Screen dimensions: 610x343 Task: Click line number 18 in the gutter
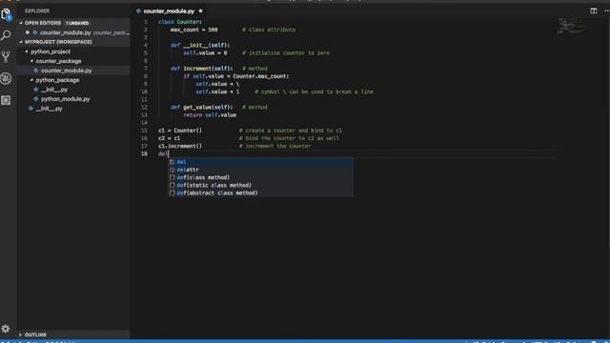pyautogui.click(x=144, y=154)
